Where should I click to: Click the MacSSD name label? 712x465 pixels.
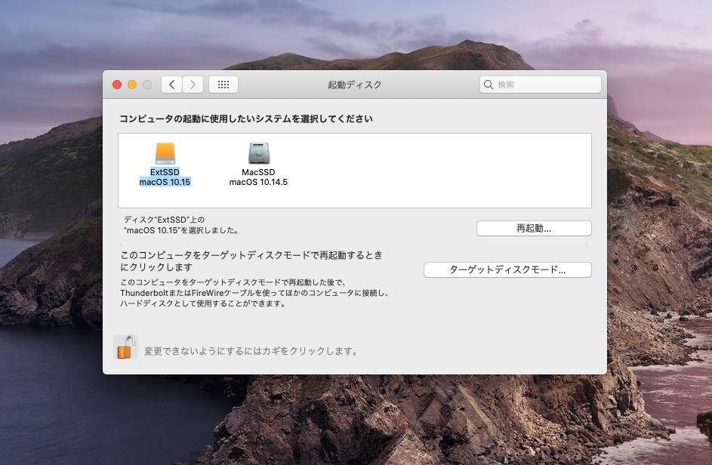[258, 172]
